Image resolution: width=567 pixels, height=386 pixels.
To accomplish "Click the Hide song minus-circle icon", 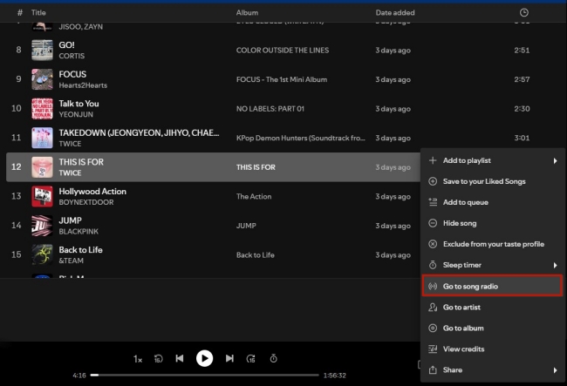I will (433, 223).
